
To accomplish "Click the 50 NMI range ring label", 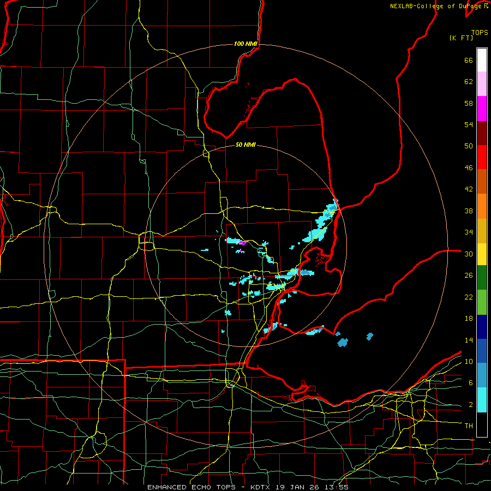I will click(x=245, y=145).
